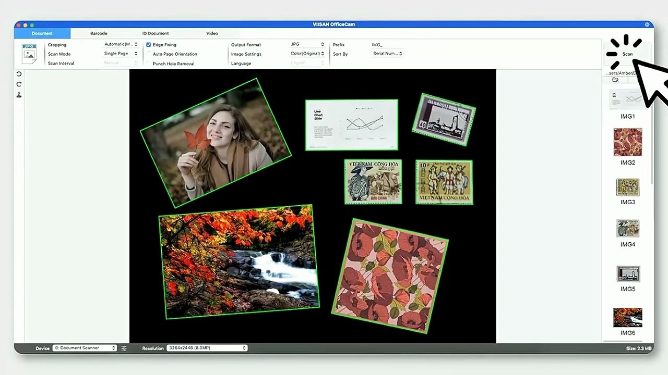668x375 pixels.
Task: Click the Device label in the status bar
Action: (x=43, y=348)
